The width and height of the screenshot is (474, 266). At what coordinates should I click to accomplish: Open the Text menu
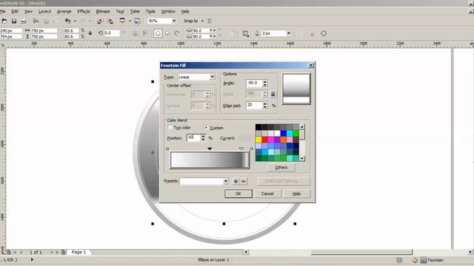point(120,12)
